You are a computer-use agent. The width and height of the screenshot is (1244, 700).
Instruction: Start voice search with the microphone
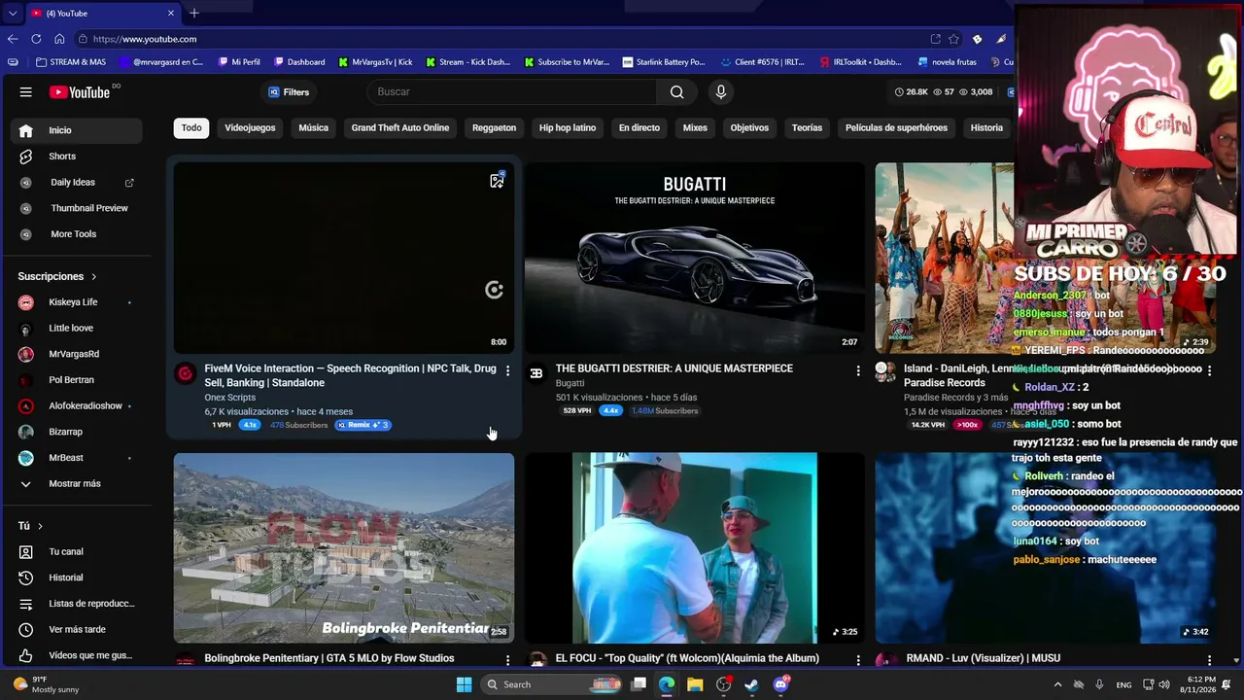point(720,92)
